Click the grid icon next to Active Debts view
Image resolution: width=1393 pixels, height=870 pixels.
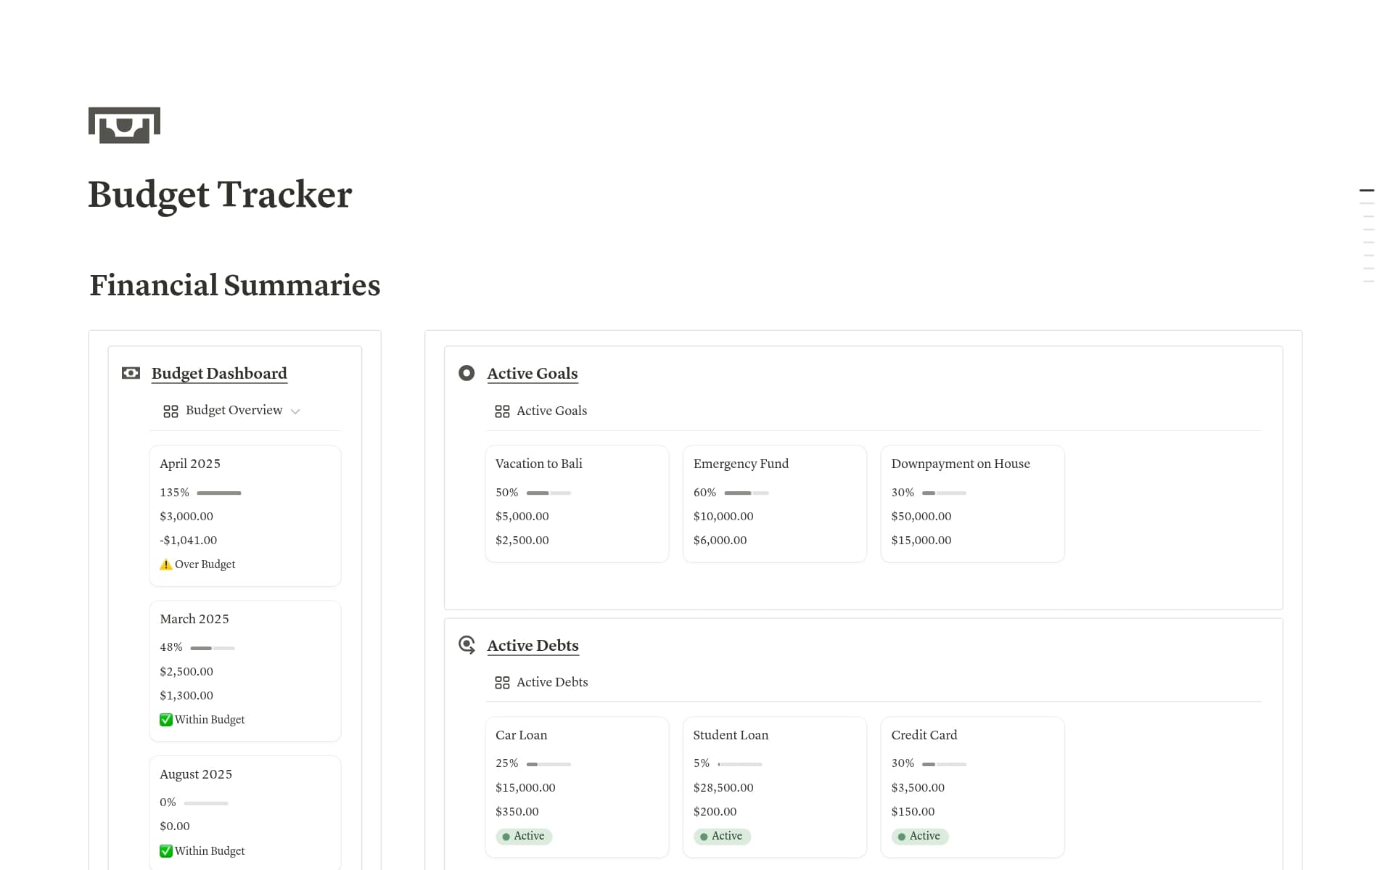tap(502, 682)
